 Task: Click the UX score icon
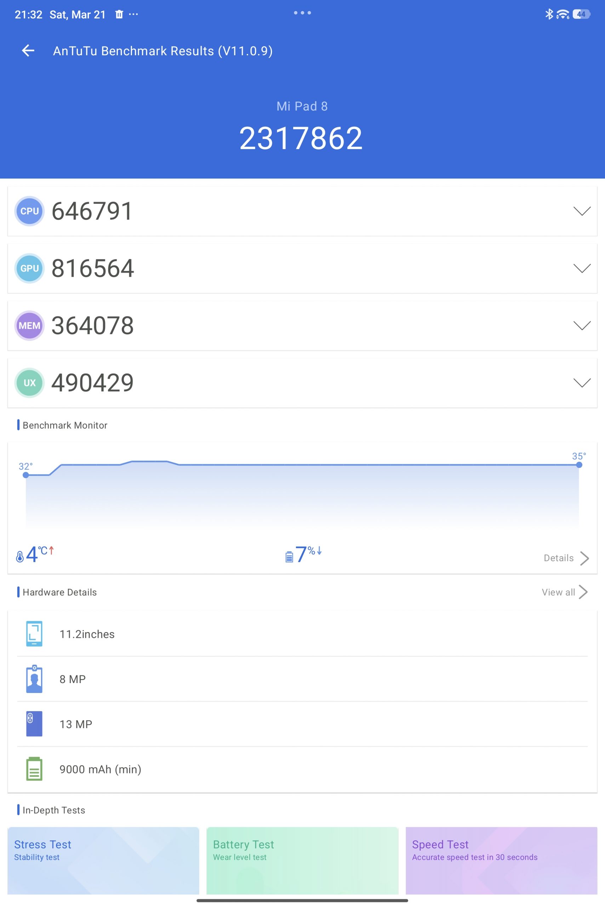coord(29,382)
